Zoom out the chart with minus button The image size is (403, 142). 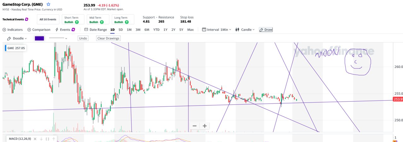tap(194, 126)
